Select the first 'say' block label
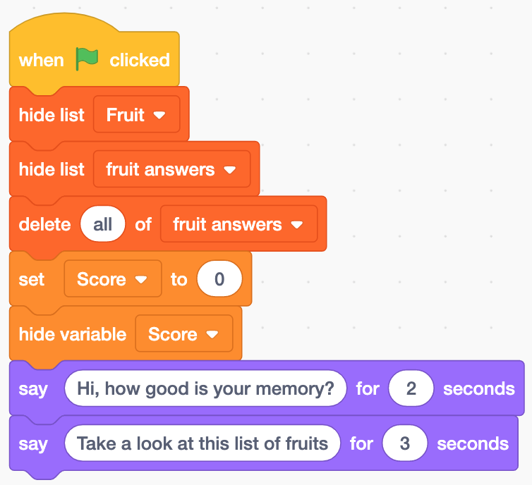The width and height of the screenshot is (532, 485). (x=33, y=389)
